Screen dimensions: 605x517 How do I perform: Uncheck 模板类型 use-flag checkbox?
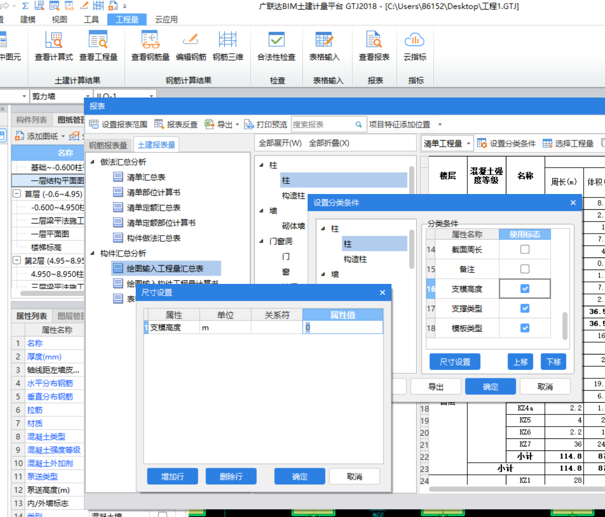pos(525,328)
